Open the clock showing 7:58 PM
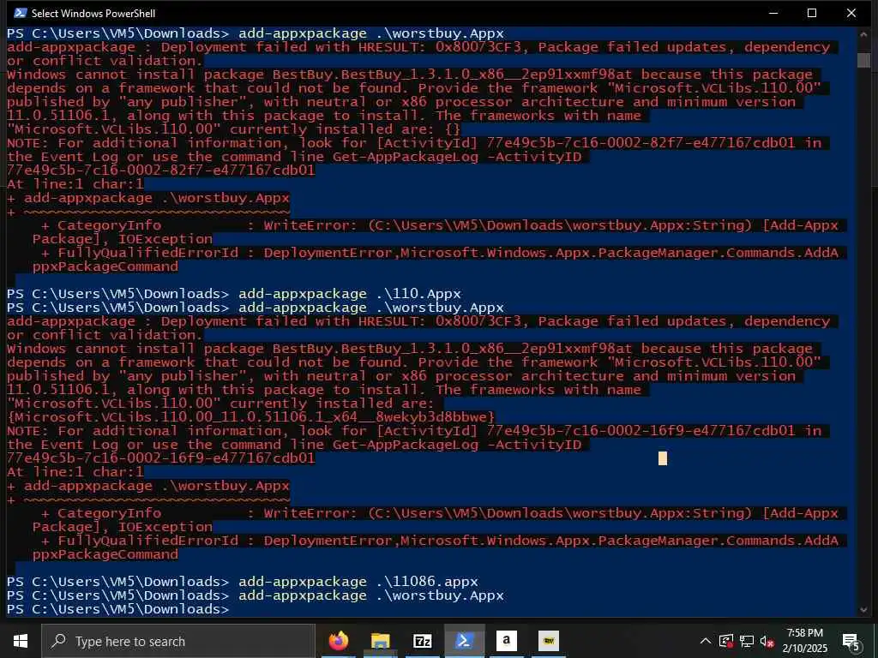 point(804,641)
